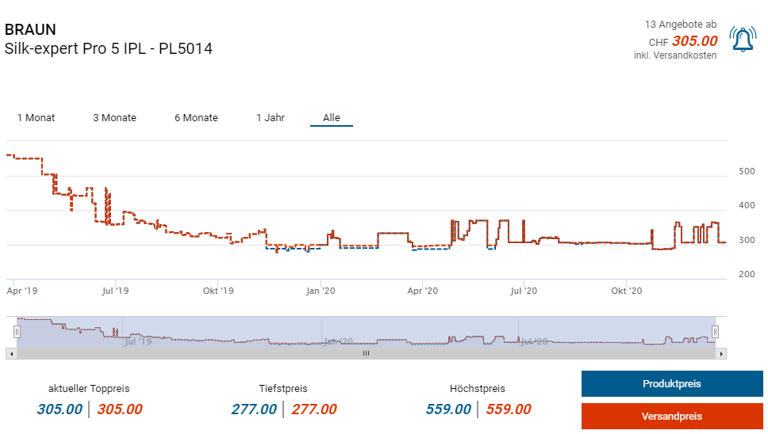Select the Alle time range tab
768x434 pixels.
[331, 118]
